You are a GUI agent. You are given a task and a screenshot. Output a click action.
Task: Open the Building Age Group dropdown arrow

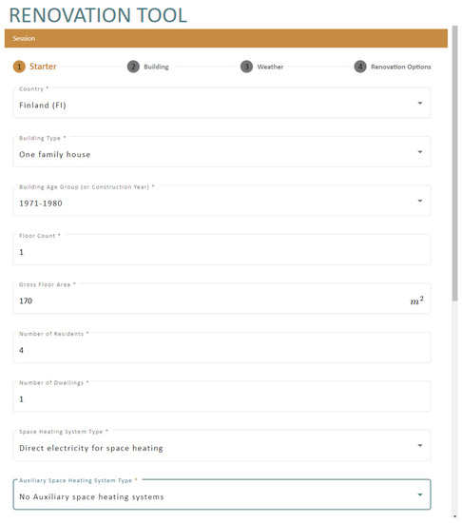point(420,201)
